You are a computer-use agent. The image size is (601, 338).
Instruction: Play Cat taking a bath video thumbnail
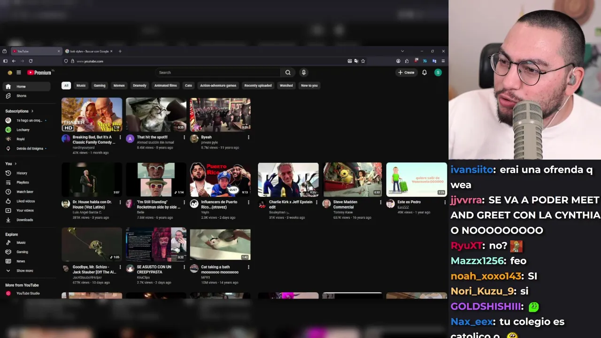click(220, 245)
